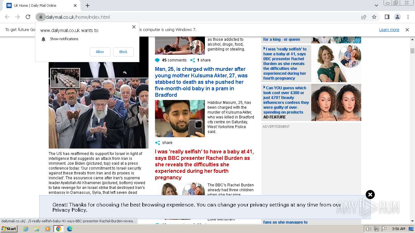The width and height of the screenshot is (415, 233).
Task: Click the 3:56 AM clock
Action: 398,229
